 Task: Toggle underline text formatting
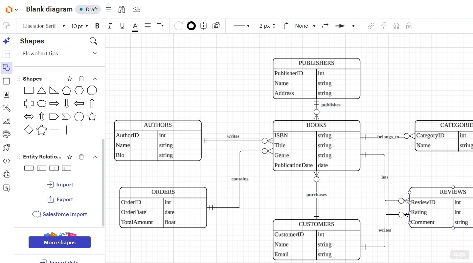[x=122, y=26]
